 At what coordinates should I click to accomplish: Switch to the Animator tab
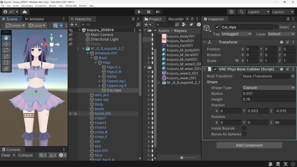35,19
